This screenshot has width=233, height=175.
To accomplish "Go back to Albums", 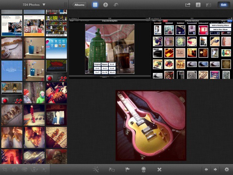I will (79, 5).
